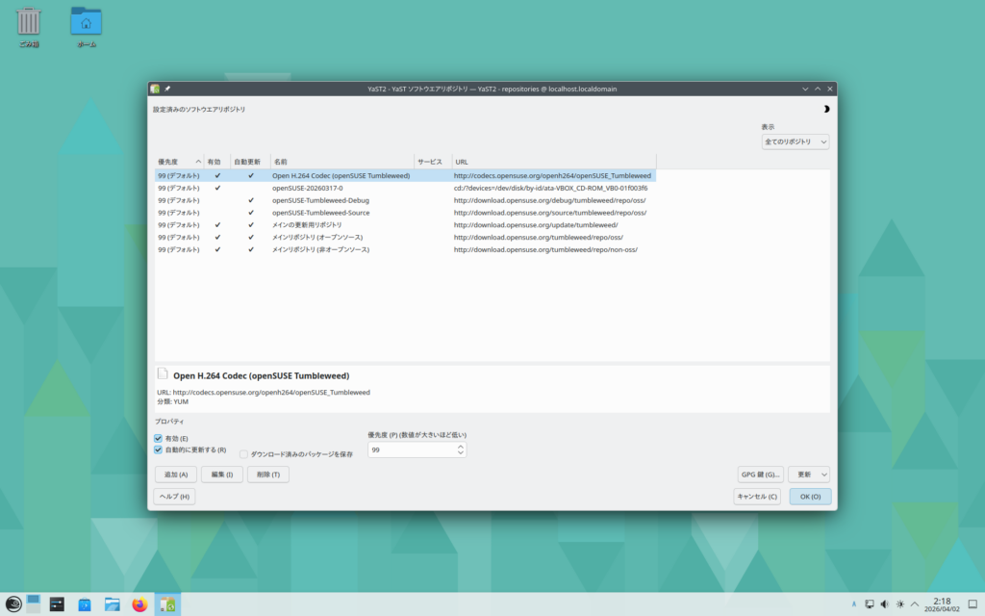
Task: Expand the 更新 dropdown button
Action: 808,475
